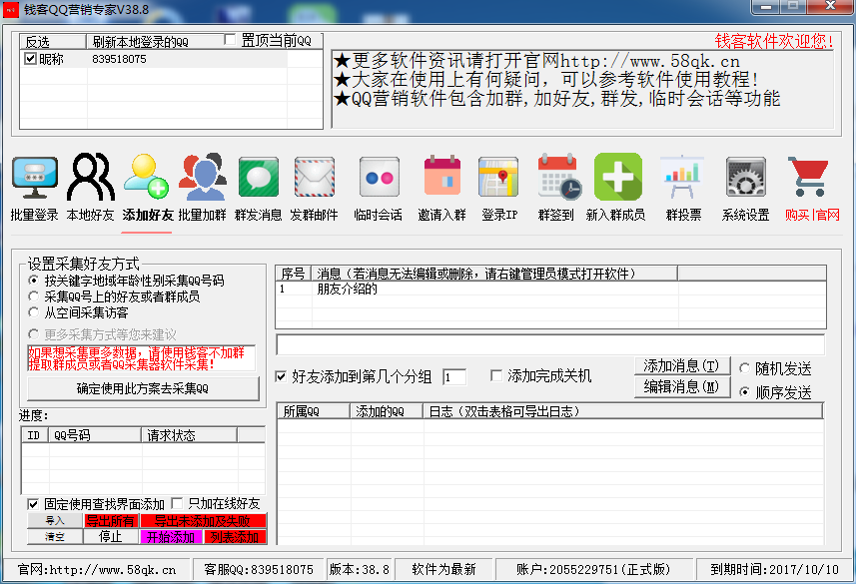Enable the 置顶当前QQ checkbox

230,39
